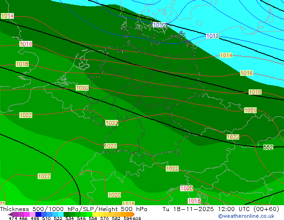Screen dimensions: 284x220
Task: Open the weatheronline.co.uk copyright link
Action: (x=246, y=216)
